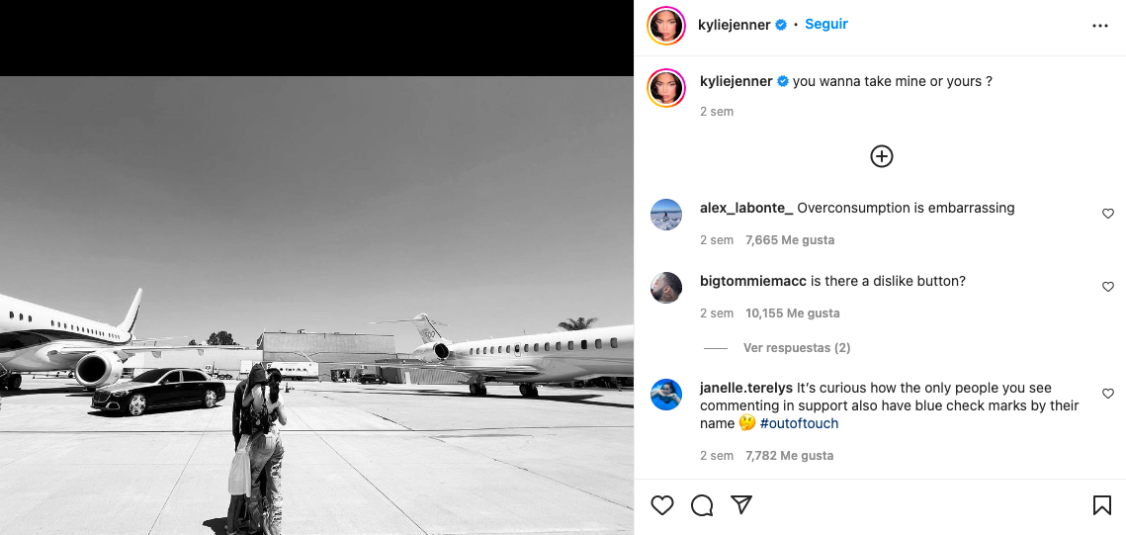Open the three-dot more options menu

pos(1100,26)
